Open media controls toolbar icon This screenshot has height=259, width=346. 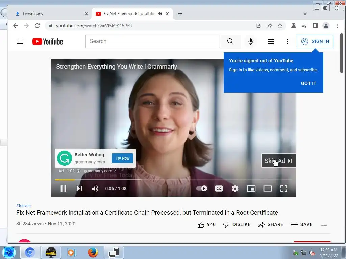304,26
